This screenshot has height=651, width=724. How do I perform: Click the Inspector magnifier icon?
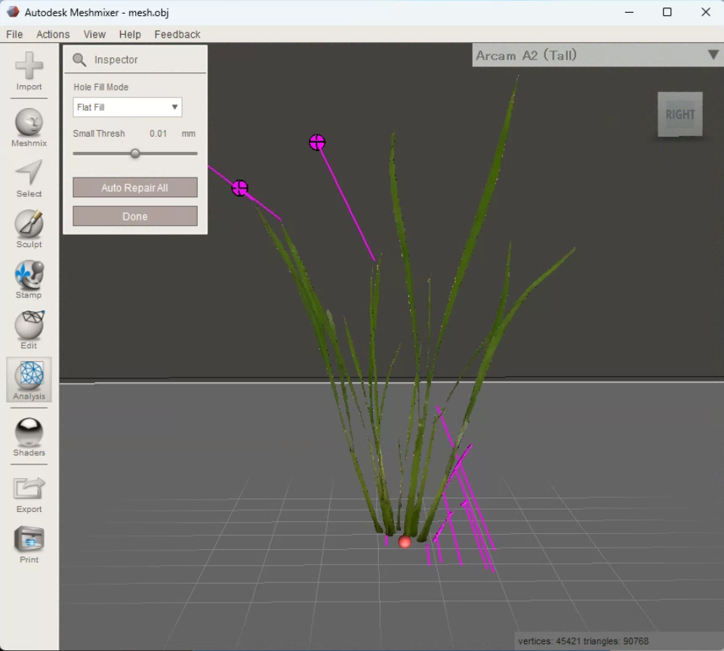79,60
